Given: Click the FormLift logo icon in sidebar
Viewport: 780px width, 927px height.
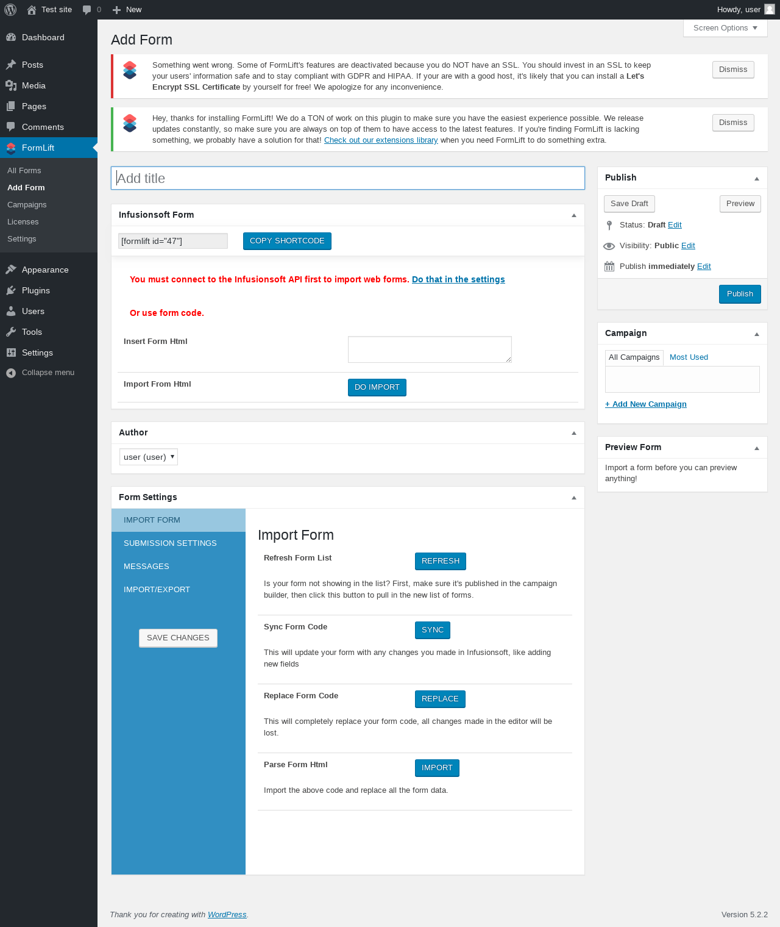Looking at the screenshot, I should tap(11, 148).
